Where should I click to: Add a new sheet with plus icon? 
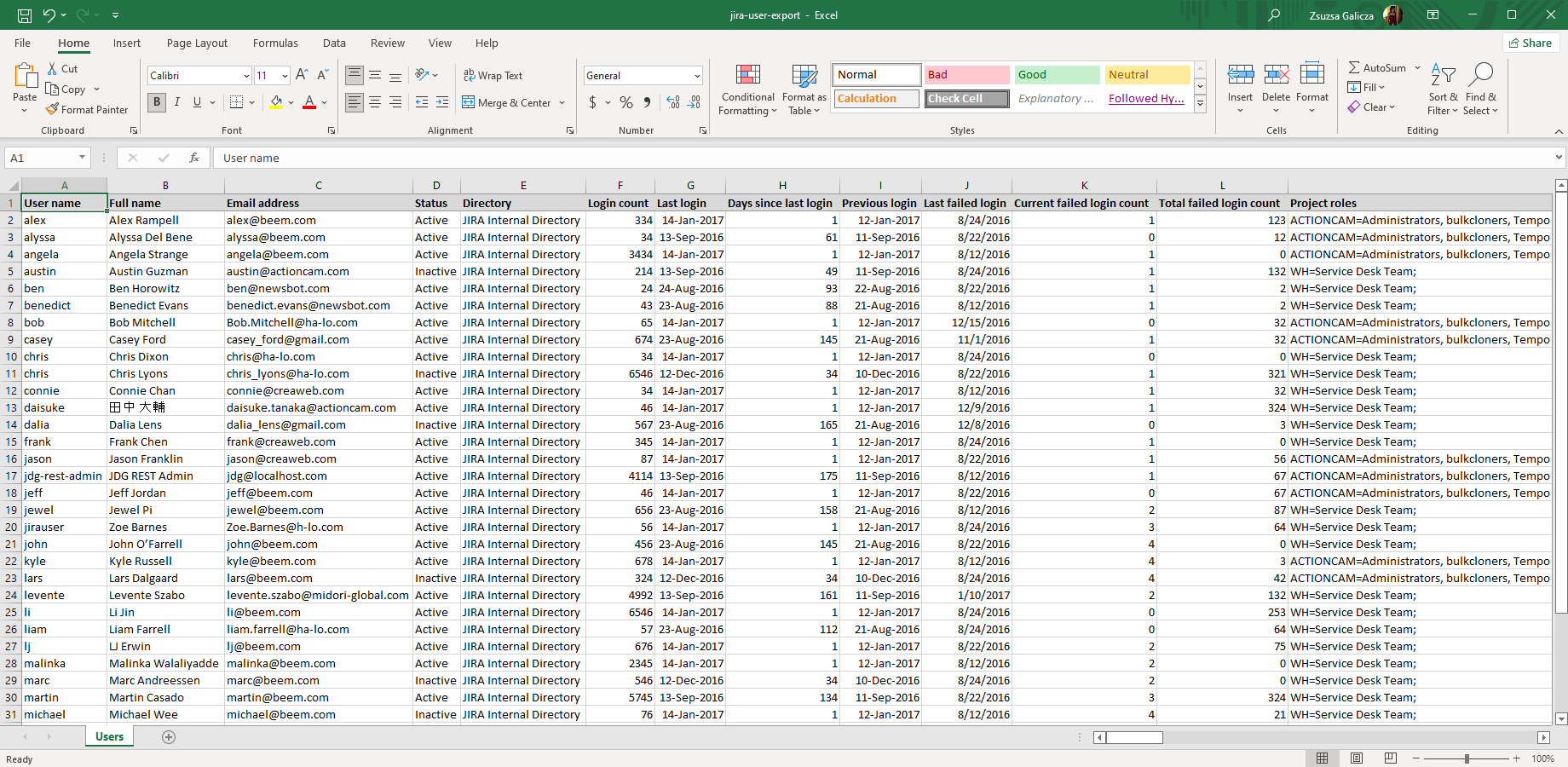169,737
